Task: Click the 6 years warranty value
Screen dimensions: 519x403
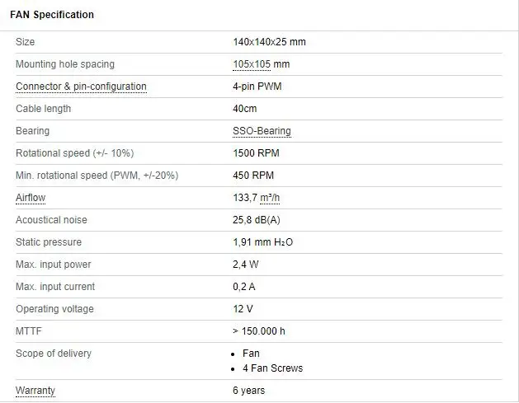Action: 249,391
